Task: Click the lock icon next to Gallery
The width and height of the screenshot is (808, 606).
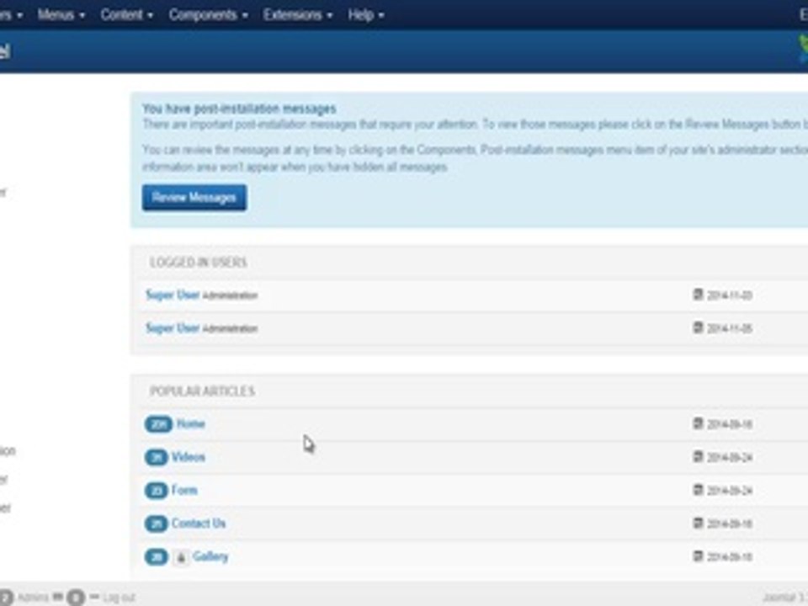Action: 181,557
